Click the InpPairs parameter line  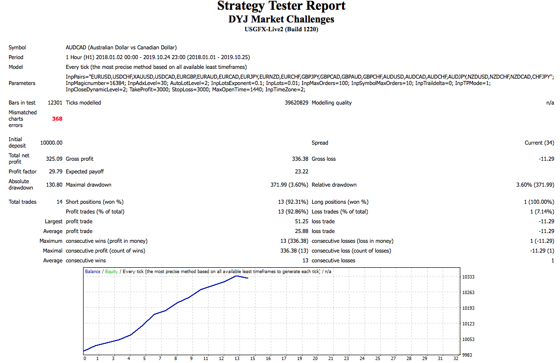pos(310,77)
